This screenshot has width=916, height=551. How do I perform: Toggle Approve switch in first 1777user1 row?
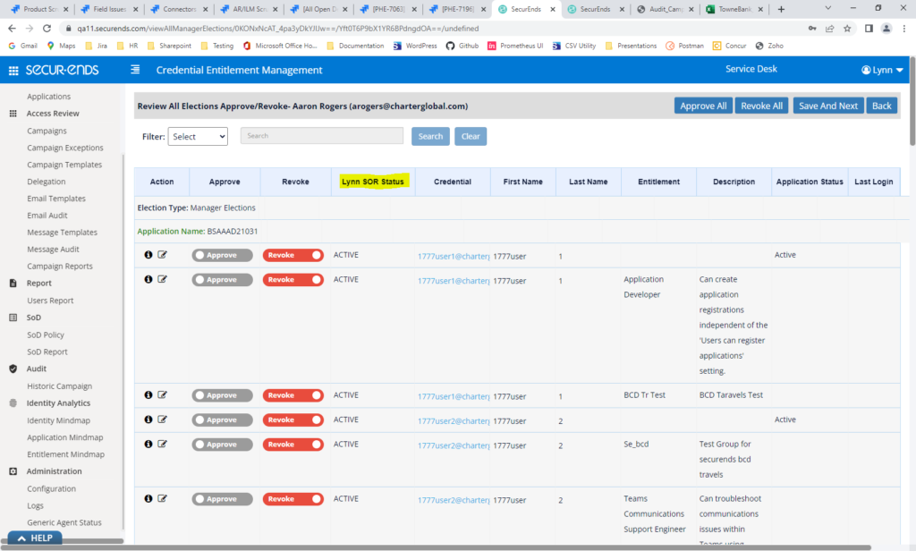pyautogui.click(x=222, y=255)
